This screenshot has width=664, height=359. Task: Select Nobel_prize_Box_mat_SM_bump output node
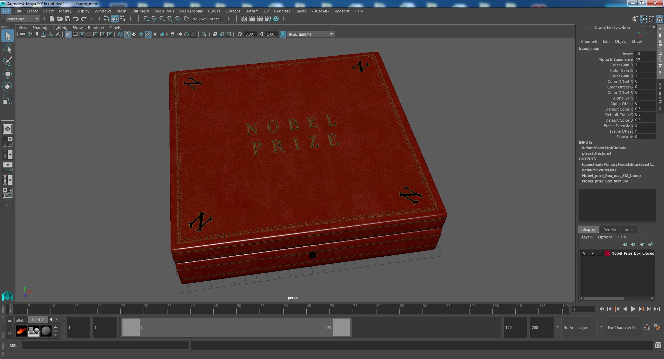pos(611,176)
